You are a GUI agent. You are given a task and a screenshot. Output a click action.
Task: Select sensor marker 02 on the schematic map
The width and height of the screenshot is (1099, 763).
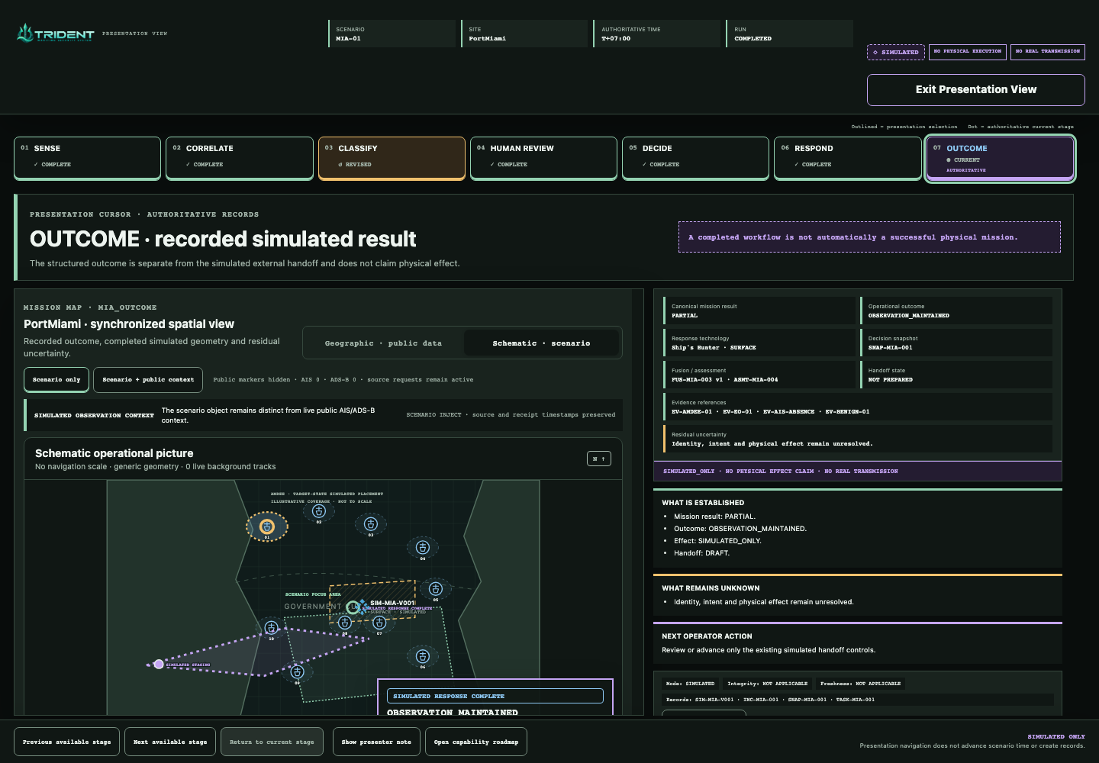(319, 511)
